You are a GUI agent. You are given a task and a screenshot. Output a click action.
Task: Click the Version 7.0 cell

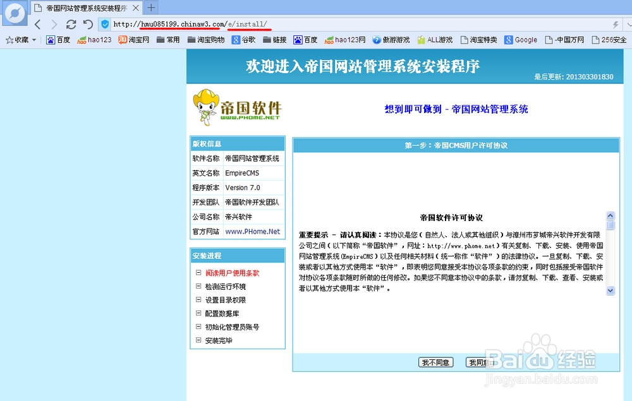point(253,188)
